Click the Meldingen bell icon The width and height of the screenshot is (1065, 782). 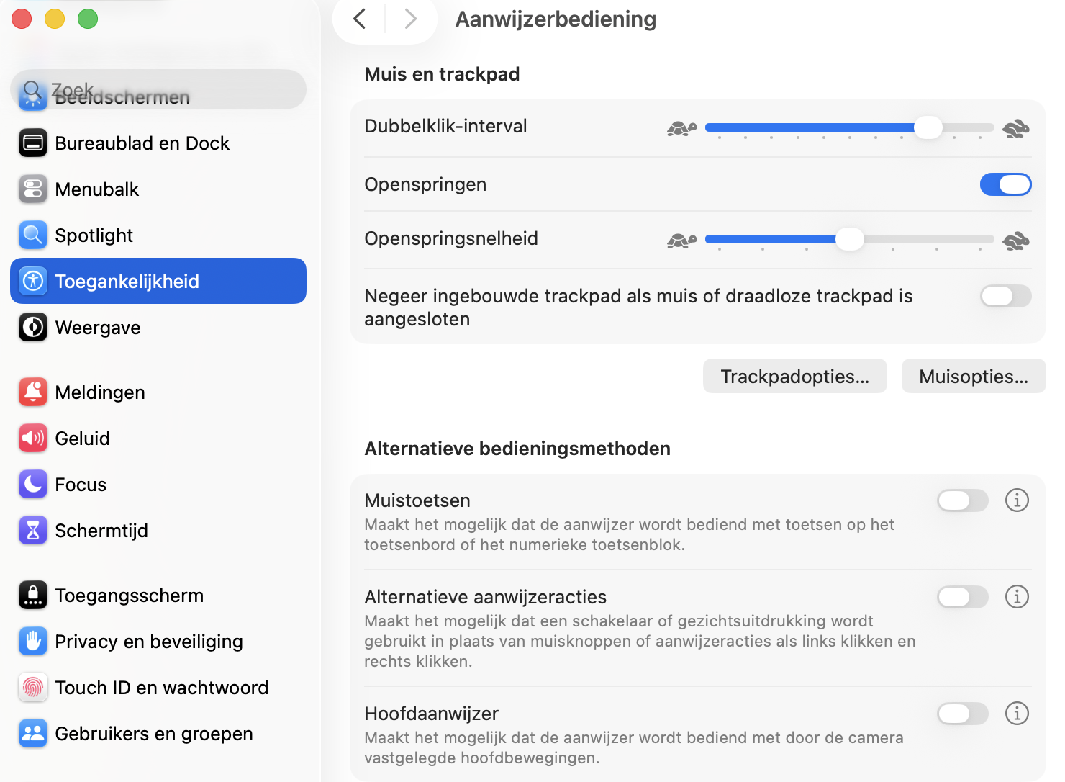(x=32, y=392)
